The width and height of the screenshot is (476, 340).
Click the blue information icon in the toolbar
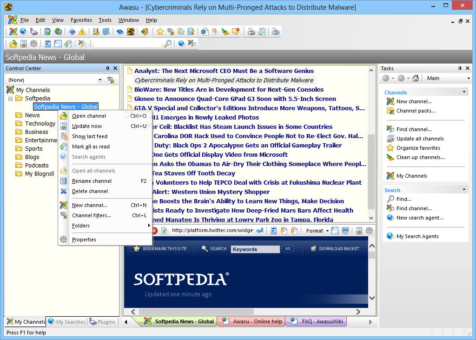72,32
